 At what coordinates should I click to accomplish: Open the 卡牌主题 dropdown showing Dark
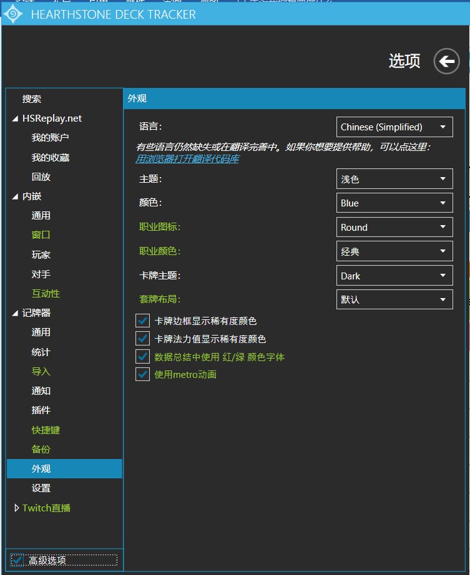tap(394, 276)
